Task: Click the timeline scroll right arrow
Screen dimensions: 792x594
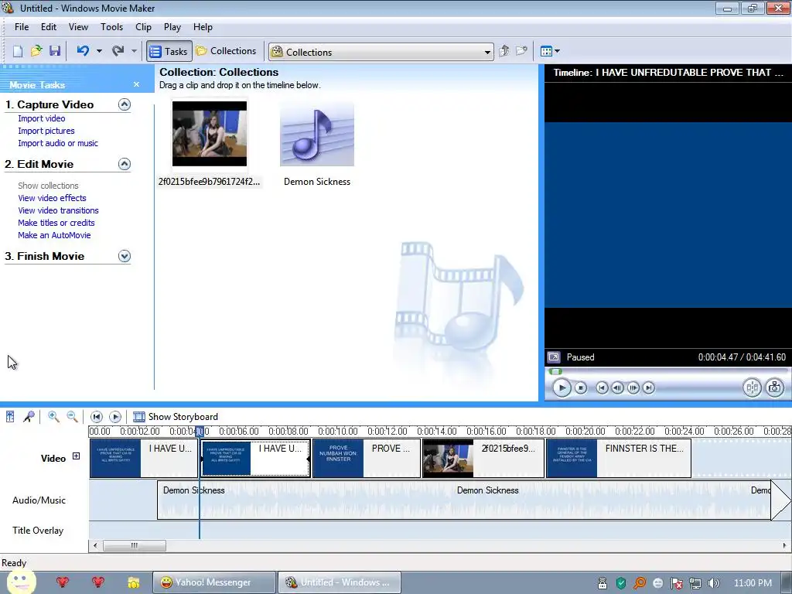Action: coord(784,545)
